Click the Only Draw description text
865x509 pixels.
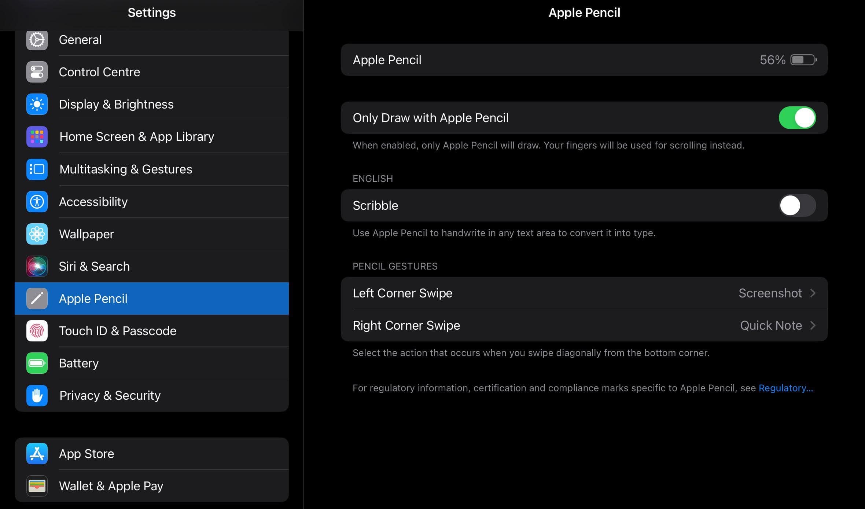tap(548, 145)
